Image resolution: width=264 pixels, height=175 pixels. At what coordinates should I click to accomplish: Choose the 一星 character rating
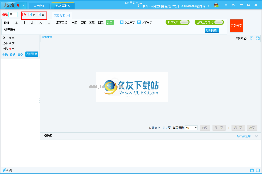74,22
